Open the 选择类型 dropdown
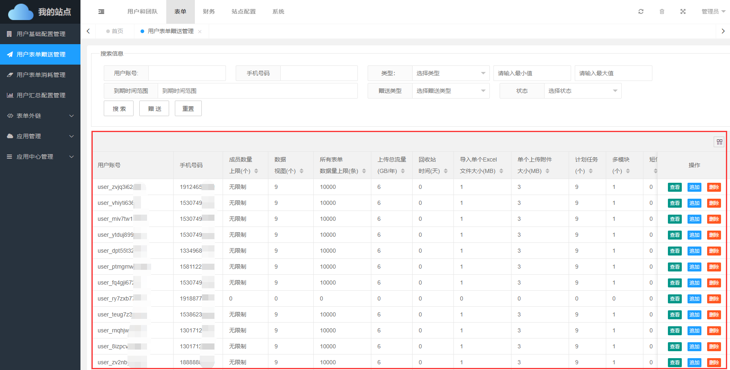This screenshot has height=370, width=730. [450, 73]
